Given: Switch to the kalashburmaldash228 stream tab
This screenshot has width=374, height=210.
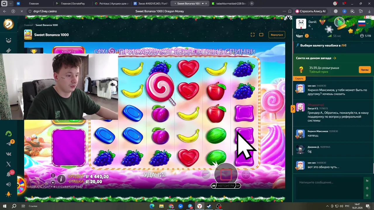Looking at the screenshot, I should (228, 3).
